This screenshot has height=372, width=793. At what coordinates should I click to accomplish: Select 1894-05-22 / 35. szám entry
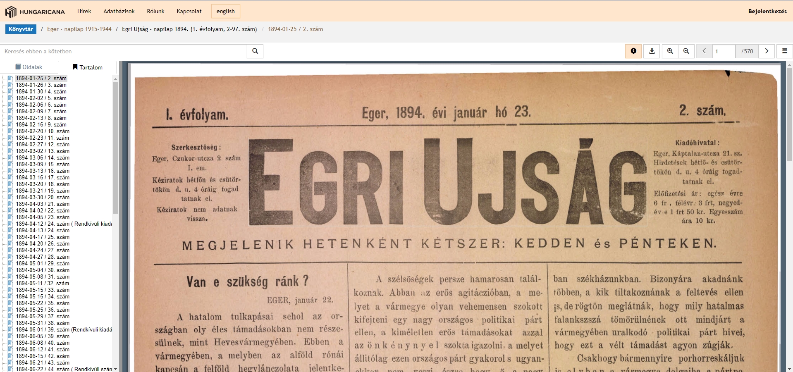43,303
